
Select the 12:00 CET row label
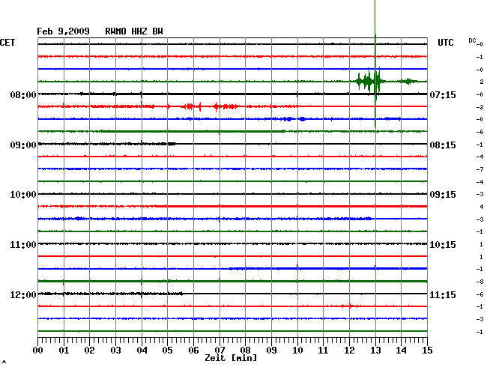[23, 294]
